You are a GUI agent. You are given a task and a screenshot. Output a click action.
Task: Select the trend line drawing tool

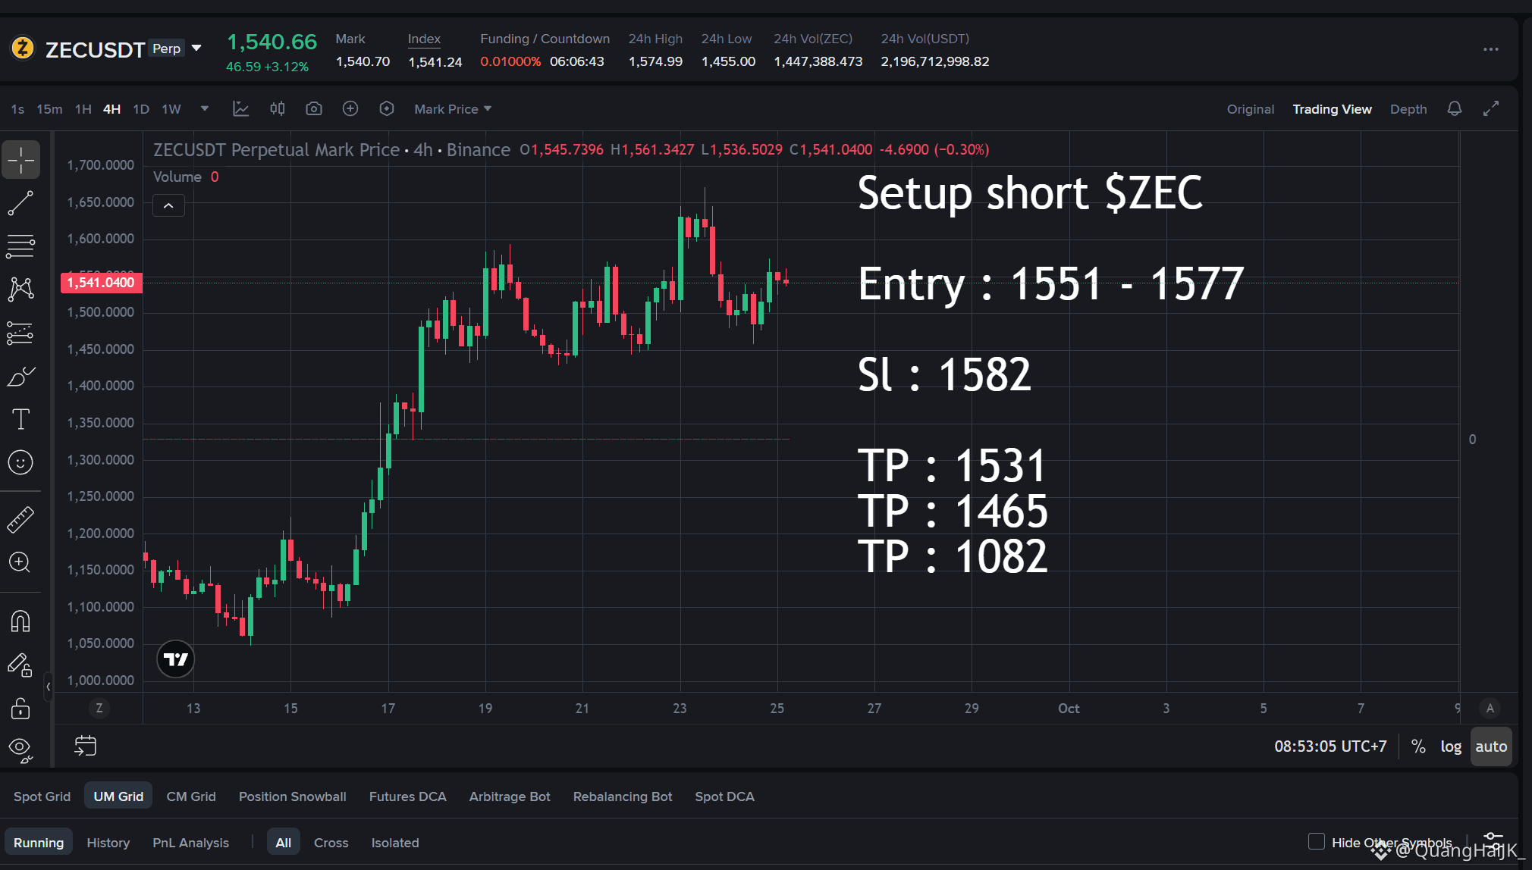click(x=20, y=203)
